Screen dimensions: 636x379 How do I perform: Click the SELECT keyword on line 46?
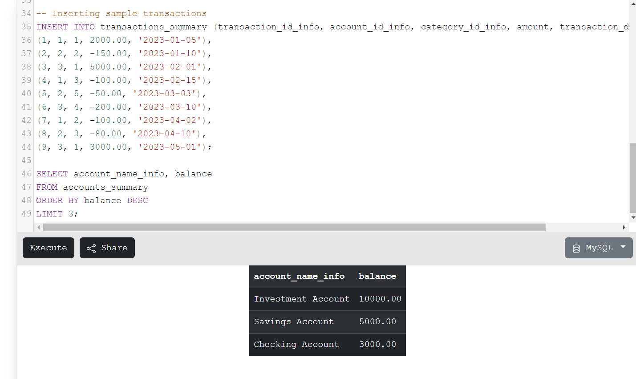coord(52,174)
